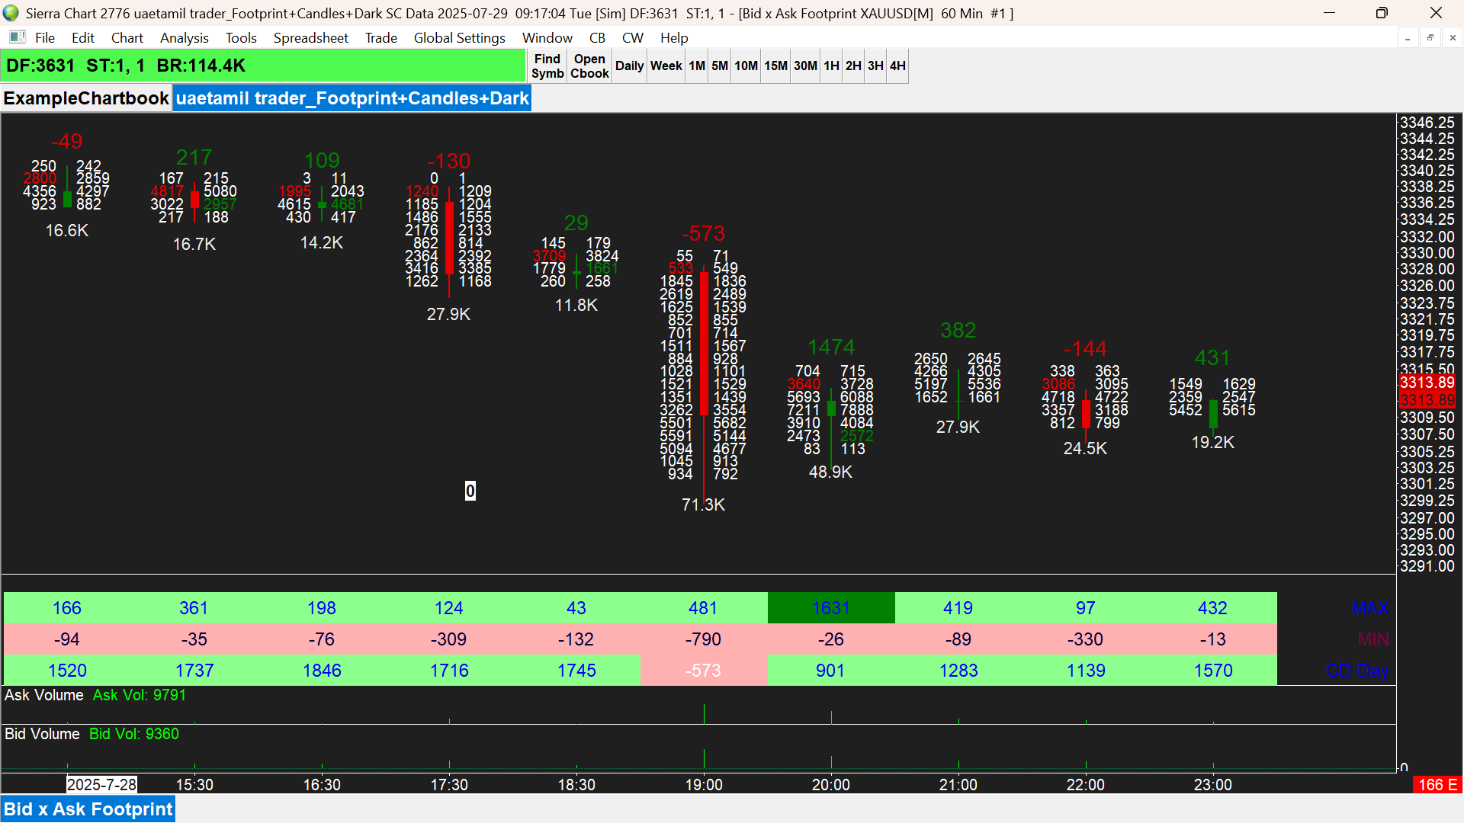Open the Analysis menu
This screenshot has width=1464, height=823.
click(184, 38)
